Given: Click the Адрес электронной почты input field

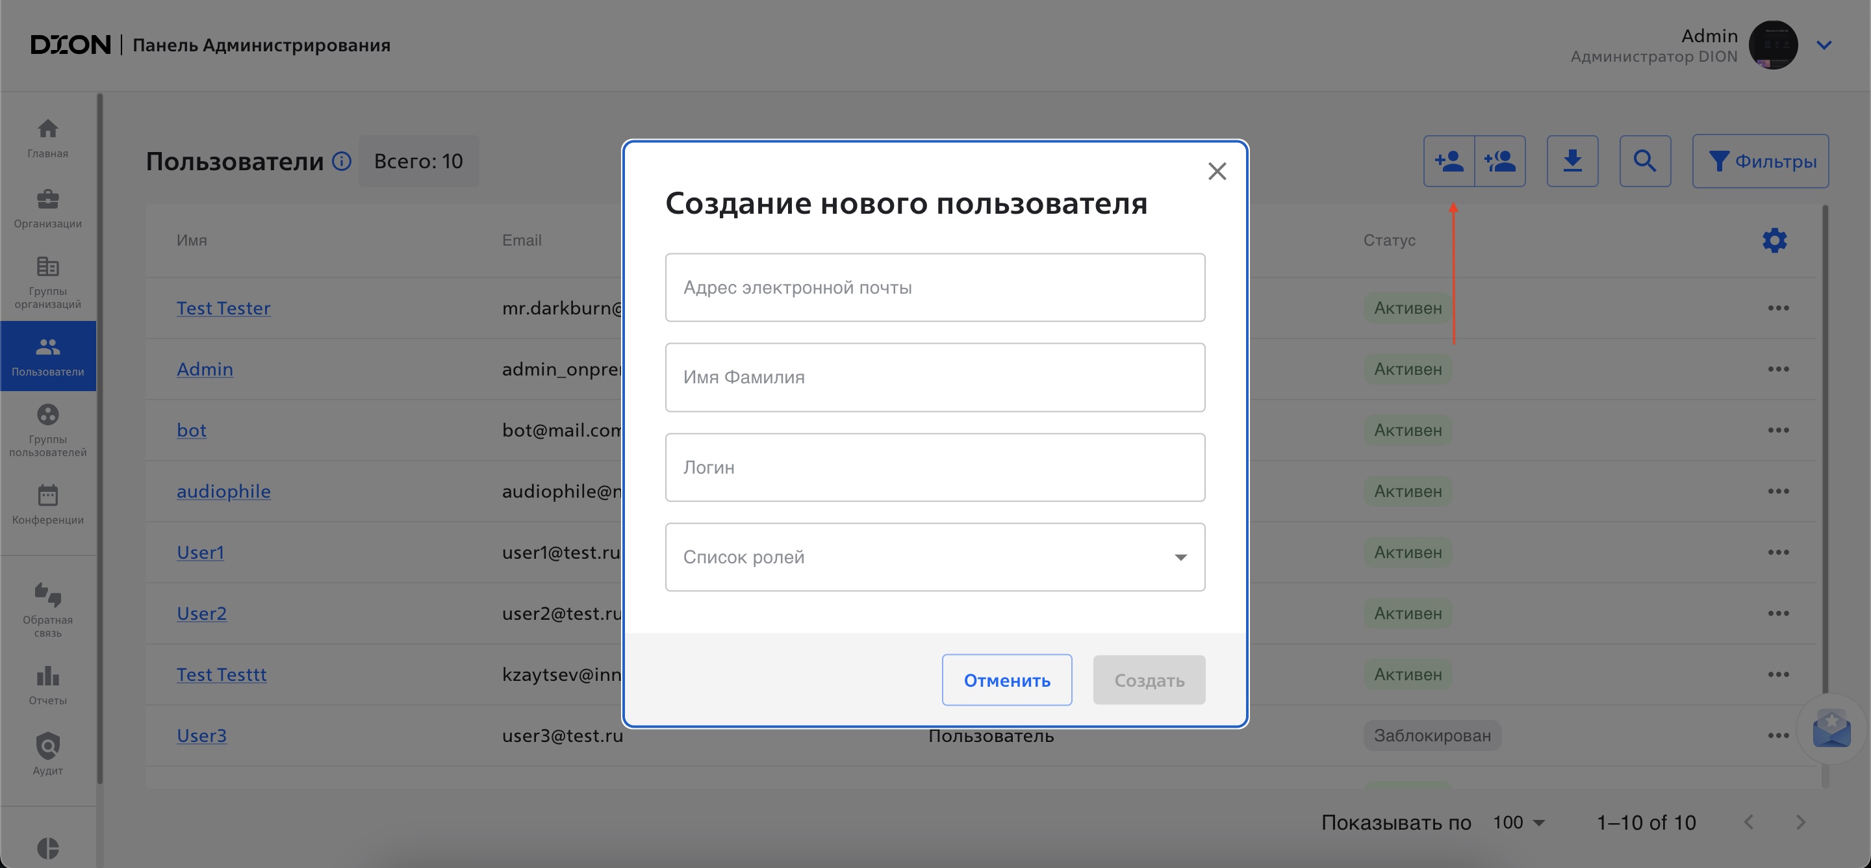Looking at the screenshot, I should pyautogui.click(x=935, y=287).
